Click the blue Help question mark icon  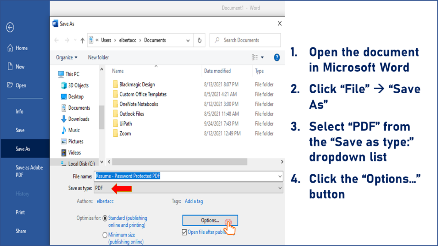[x=277, y=57]
